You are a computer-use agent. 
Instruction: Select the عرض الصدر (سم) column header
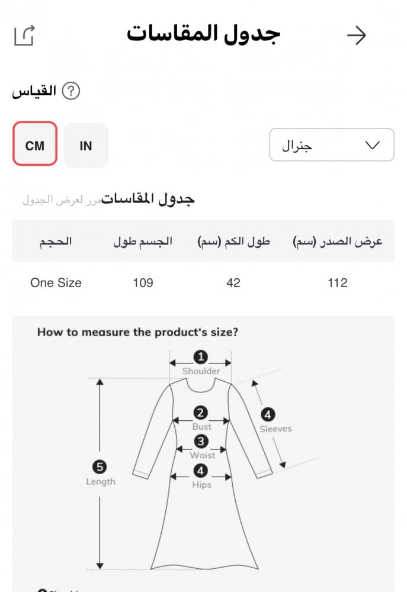coord(338,242)
